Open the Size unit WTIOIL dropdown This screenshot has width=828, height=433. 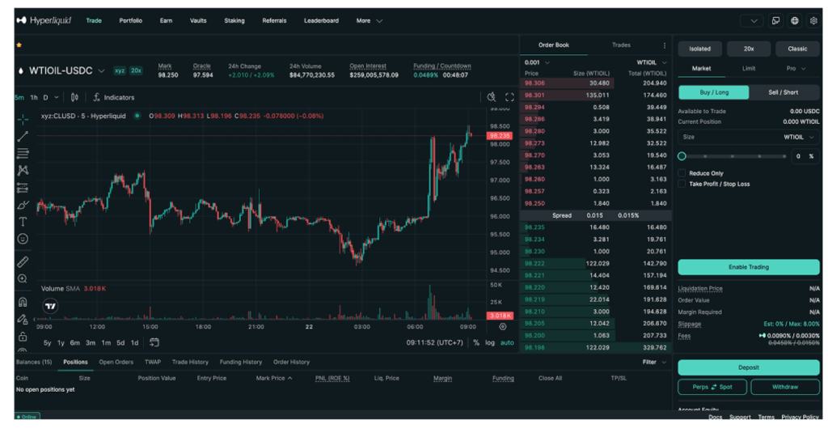pos(799,137)
